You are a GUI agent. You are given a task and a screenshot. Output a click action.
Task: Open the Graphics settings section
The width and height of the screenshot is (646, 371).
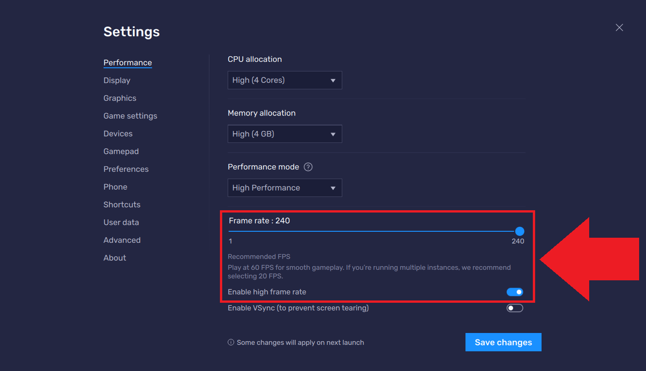click(120, 98)
